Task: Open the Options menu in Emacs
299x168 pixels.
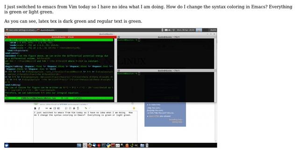Action: pyautogui.click(x=22, y=40)
